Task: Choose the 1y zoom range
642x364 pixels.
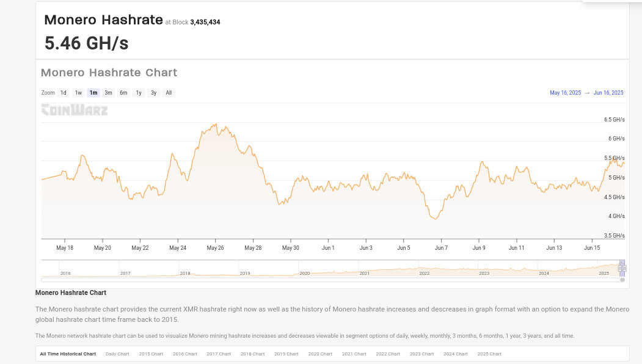Action: click(x=139, y=93)
